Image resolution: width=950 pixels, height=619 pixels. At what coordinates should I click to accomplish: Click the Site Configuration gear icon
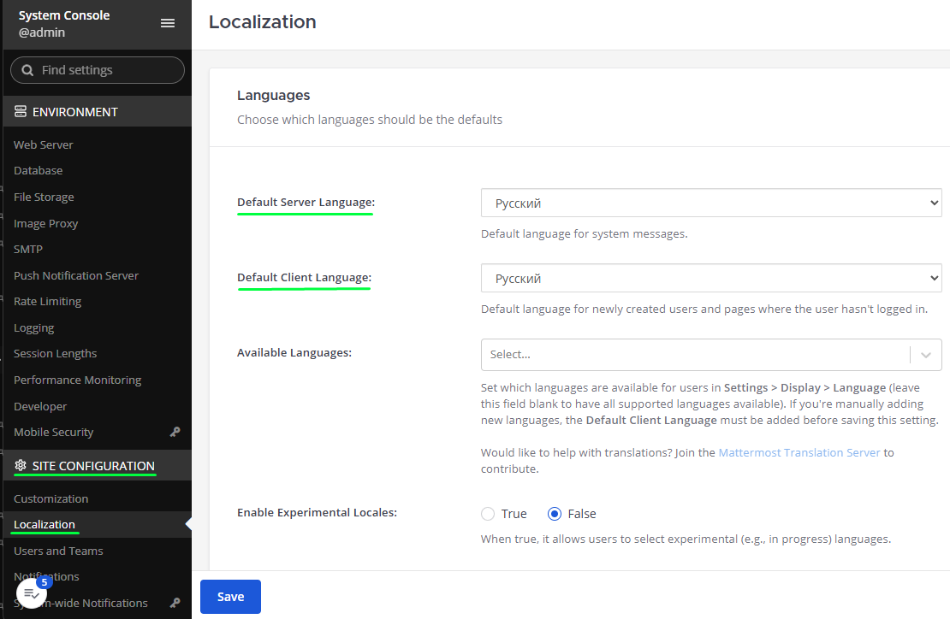21,465
